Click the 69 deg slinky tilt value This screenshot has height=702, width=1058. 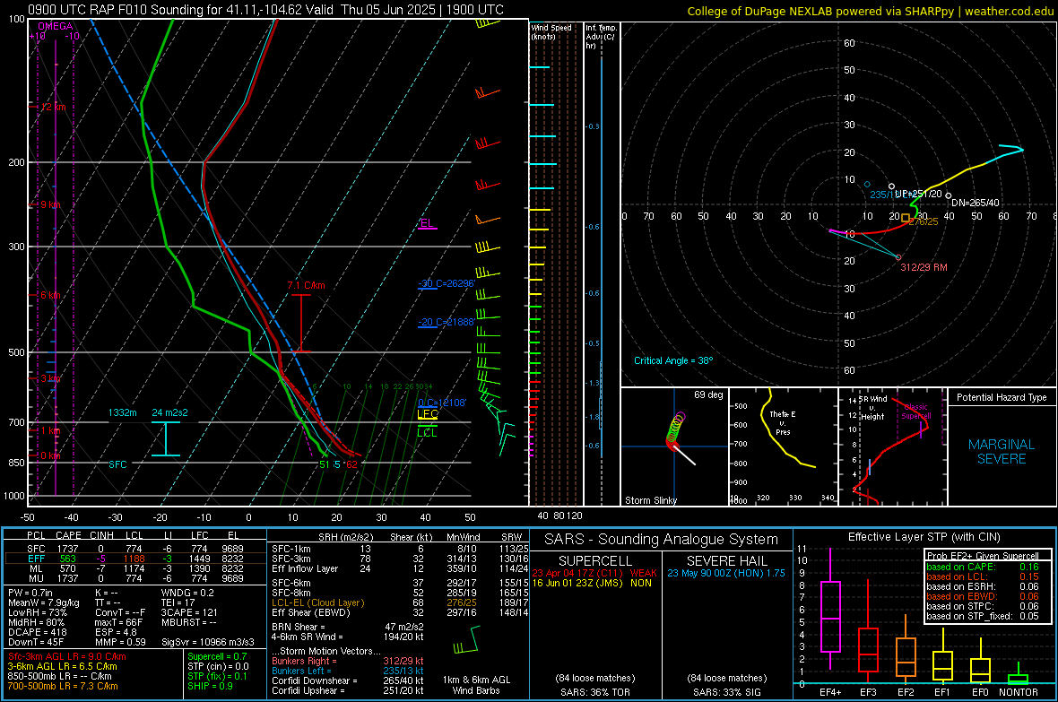pyautogui.click(x=708, y=394)
